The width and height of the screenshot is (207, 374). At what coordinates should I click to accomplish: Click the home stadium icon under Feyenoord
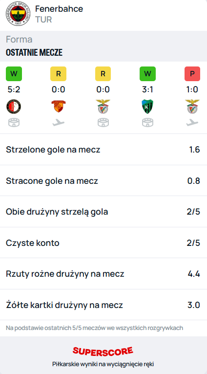(14, 123)
